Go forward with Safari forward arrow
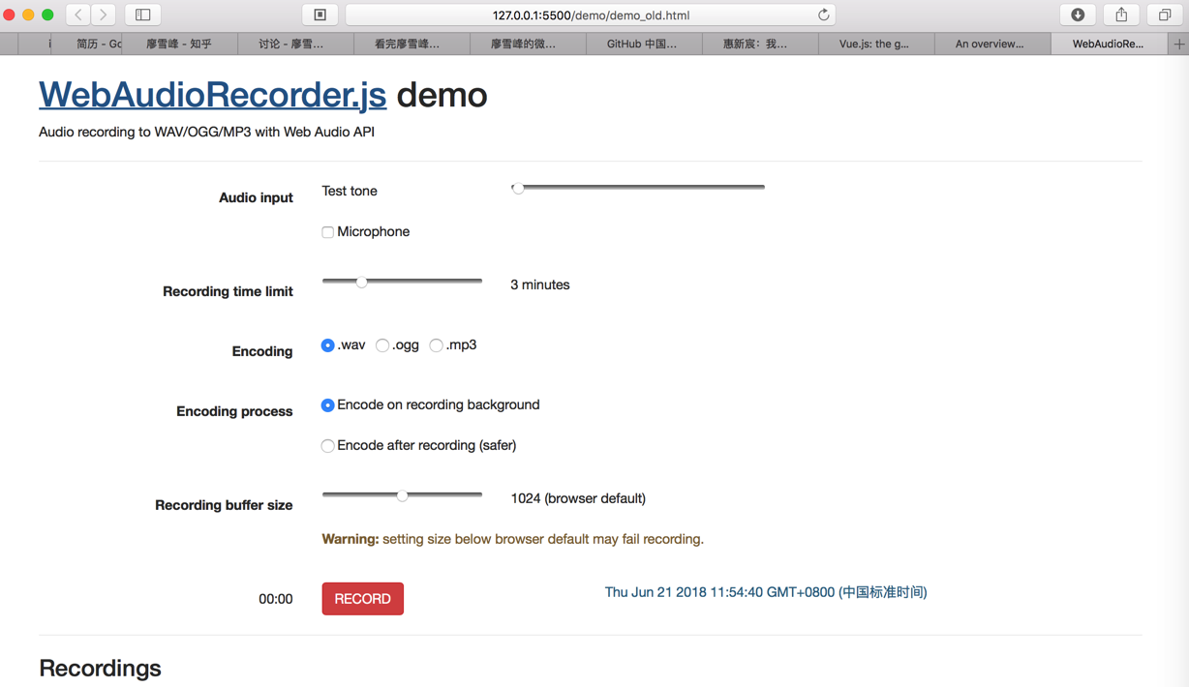This screenshot has width=1189, height=687. [x=104, y=15]
